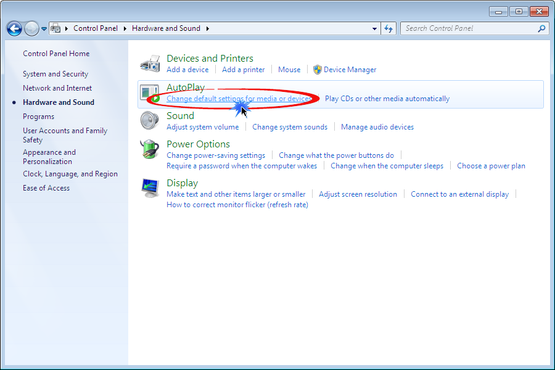The width and height of the screenshot is (555, 370).
Task: Click the Display monitor icon
Action: coord(149,187)
